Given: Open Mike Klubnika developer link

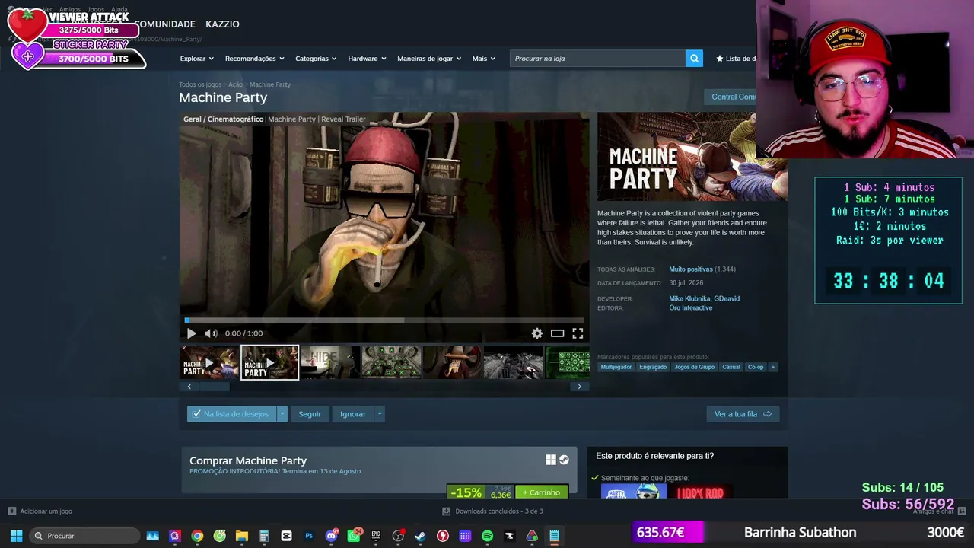Looking at the screenshot, I should tap(689, 298).
